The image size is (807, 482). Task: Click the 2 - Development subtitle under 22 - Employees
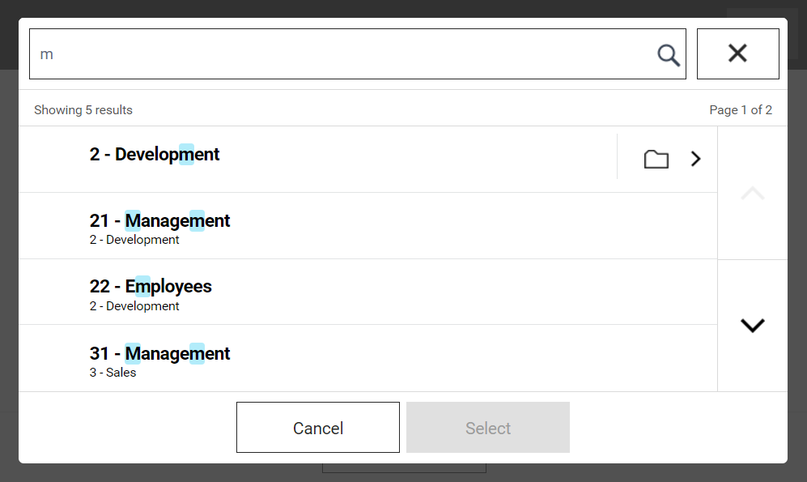134,306
